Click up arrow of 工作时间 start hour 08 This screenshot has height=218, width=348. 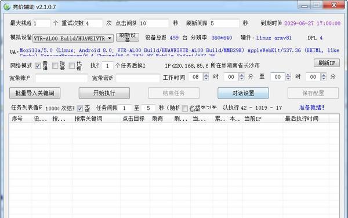point(206,75)
